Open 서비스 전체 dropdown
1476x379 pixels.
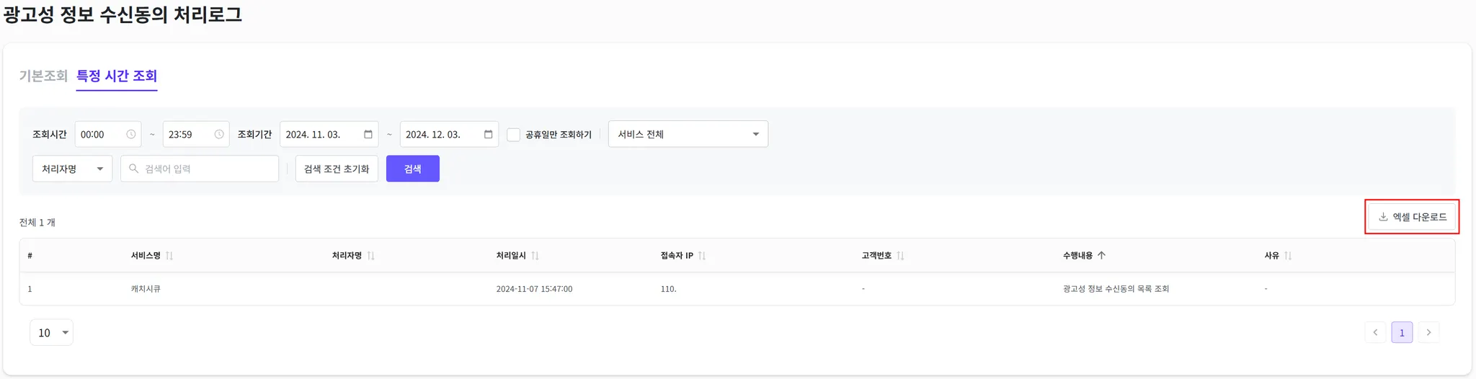point(688,135)
